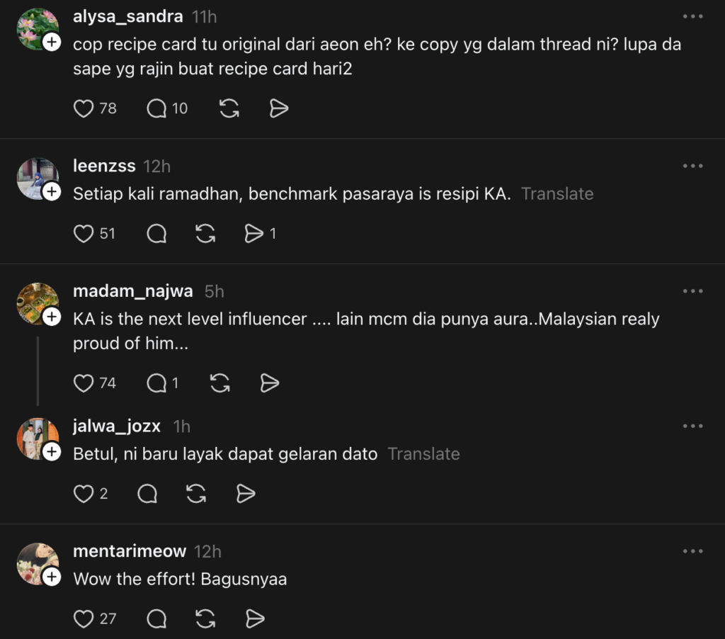Share mentarimeow's comment

(x=254, y=619)
